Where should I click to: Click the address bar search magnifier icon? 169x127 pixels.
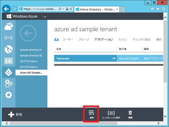[x=60, y=9]
